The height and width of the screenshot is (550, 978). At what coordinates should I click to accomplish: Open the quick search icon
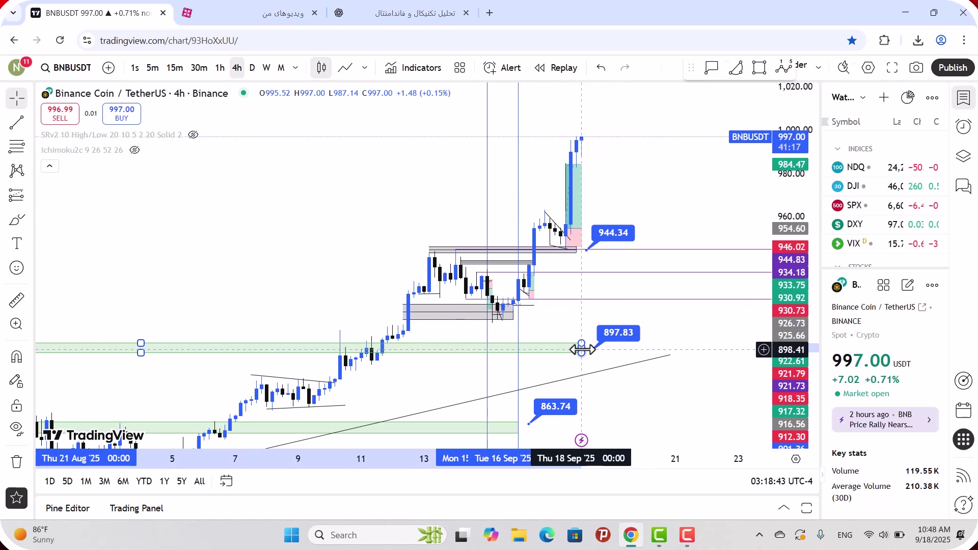click(844, 68)
